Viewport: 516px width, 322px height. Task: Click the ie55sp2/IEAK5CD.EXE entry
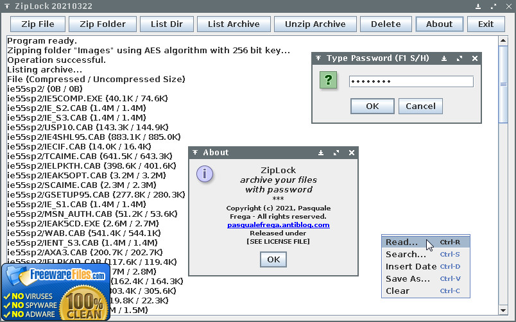point(83,223)
